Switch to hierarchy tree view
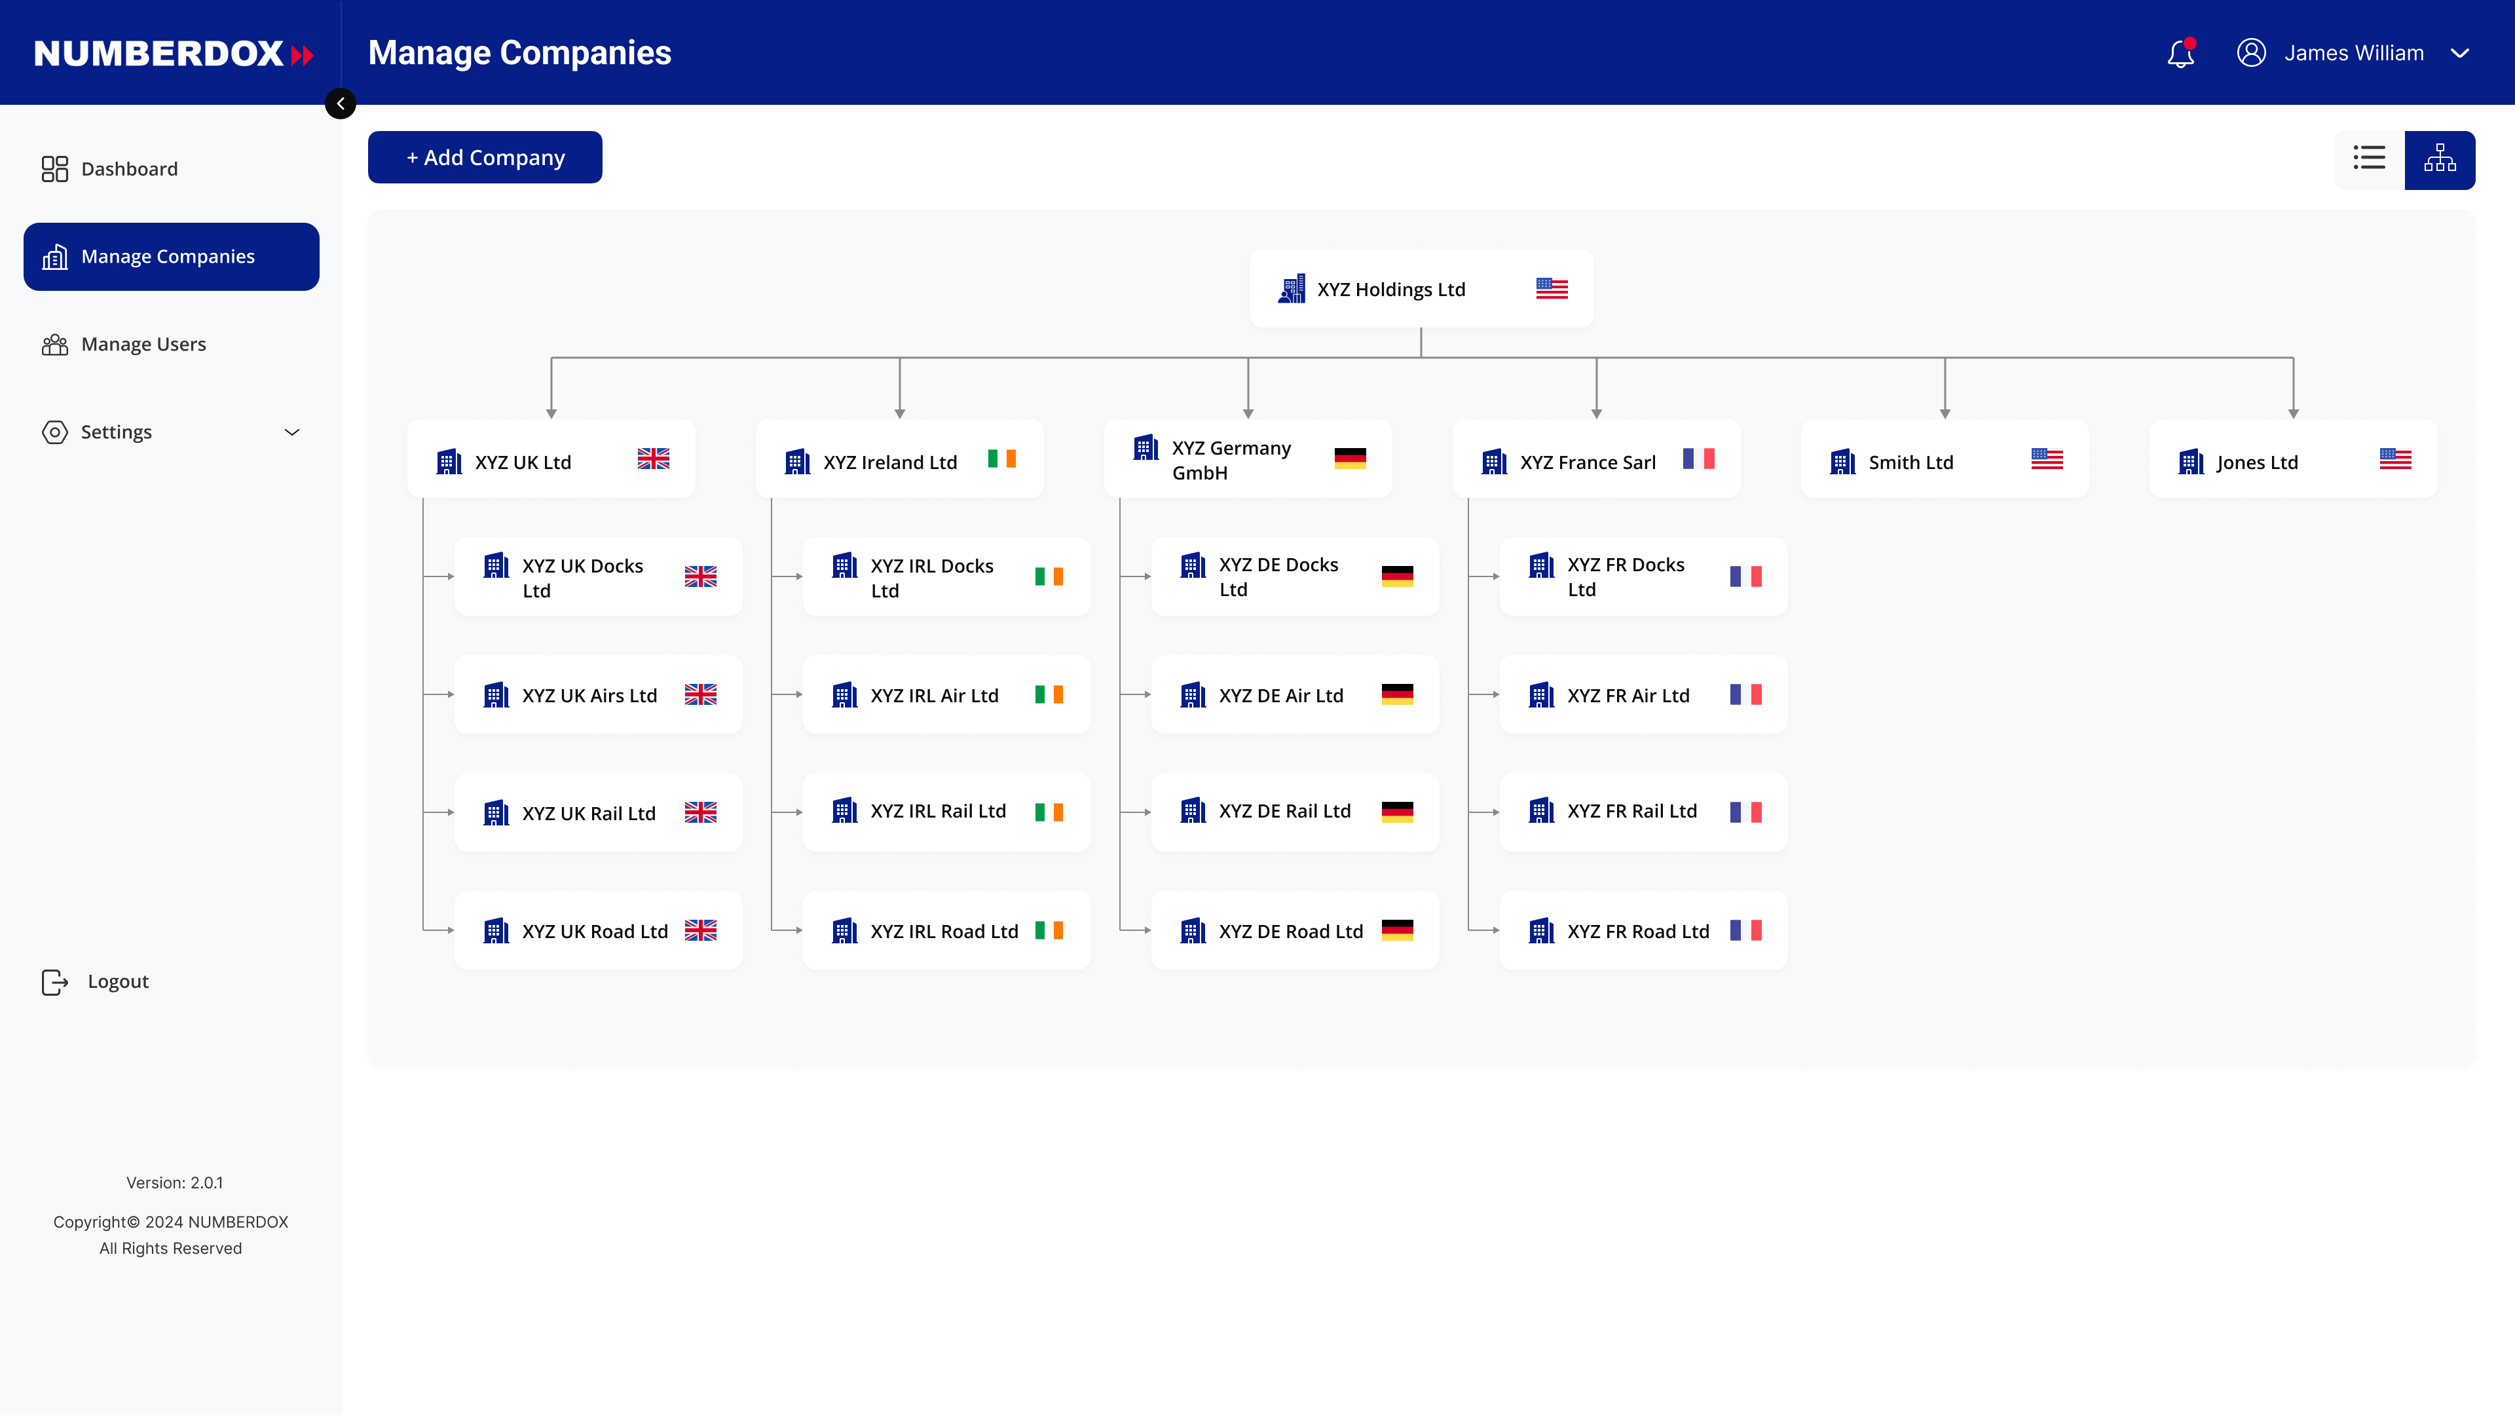 point(2440,159)
